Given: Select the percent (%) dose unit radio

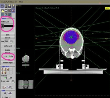Looking at the screenshot, I should pos(5,56).
